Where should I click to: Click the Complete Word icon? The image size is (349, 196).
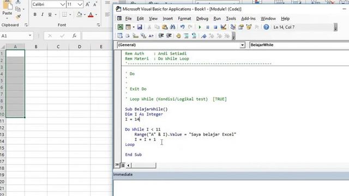click(x=151, y=36)
